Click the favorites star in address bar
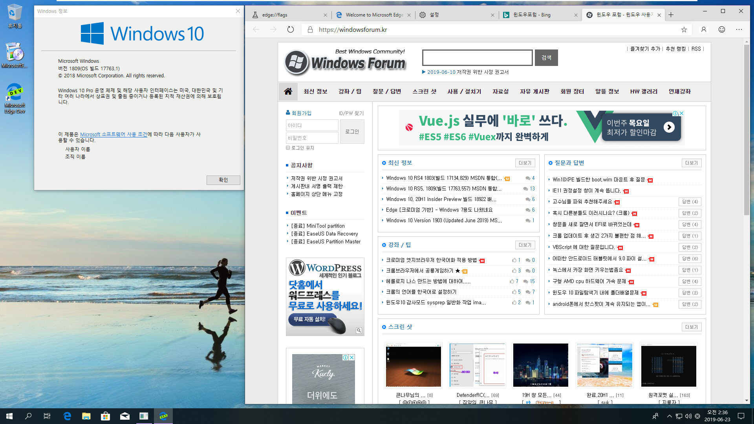The image size is (754, 424). (684, 29)
